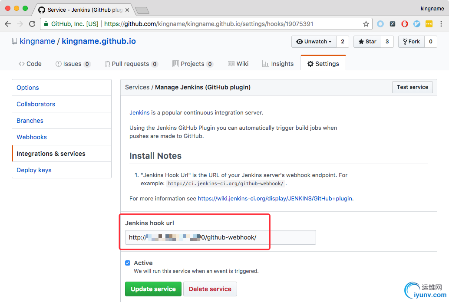Click the Install Notes heading
Screen dimensions: 449x302
click(x=155, y=156)
